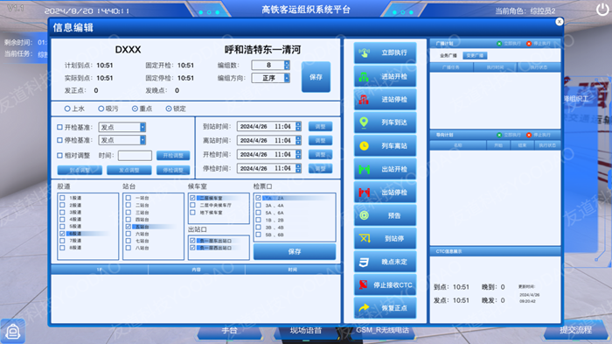Close the 信息编辑 dialog
Screen dimensions: 612x344
click(x=560, y=22)
